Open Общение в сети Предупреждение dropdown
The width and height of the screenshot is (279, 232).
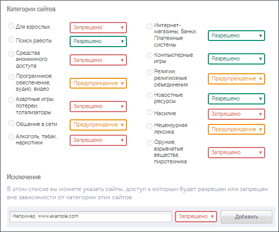pyautogui.click(x=98, y=125)
